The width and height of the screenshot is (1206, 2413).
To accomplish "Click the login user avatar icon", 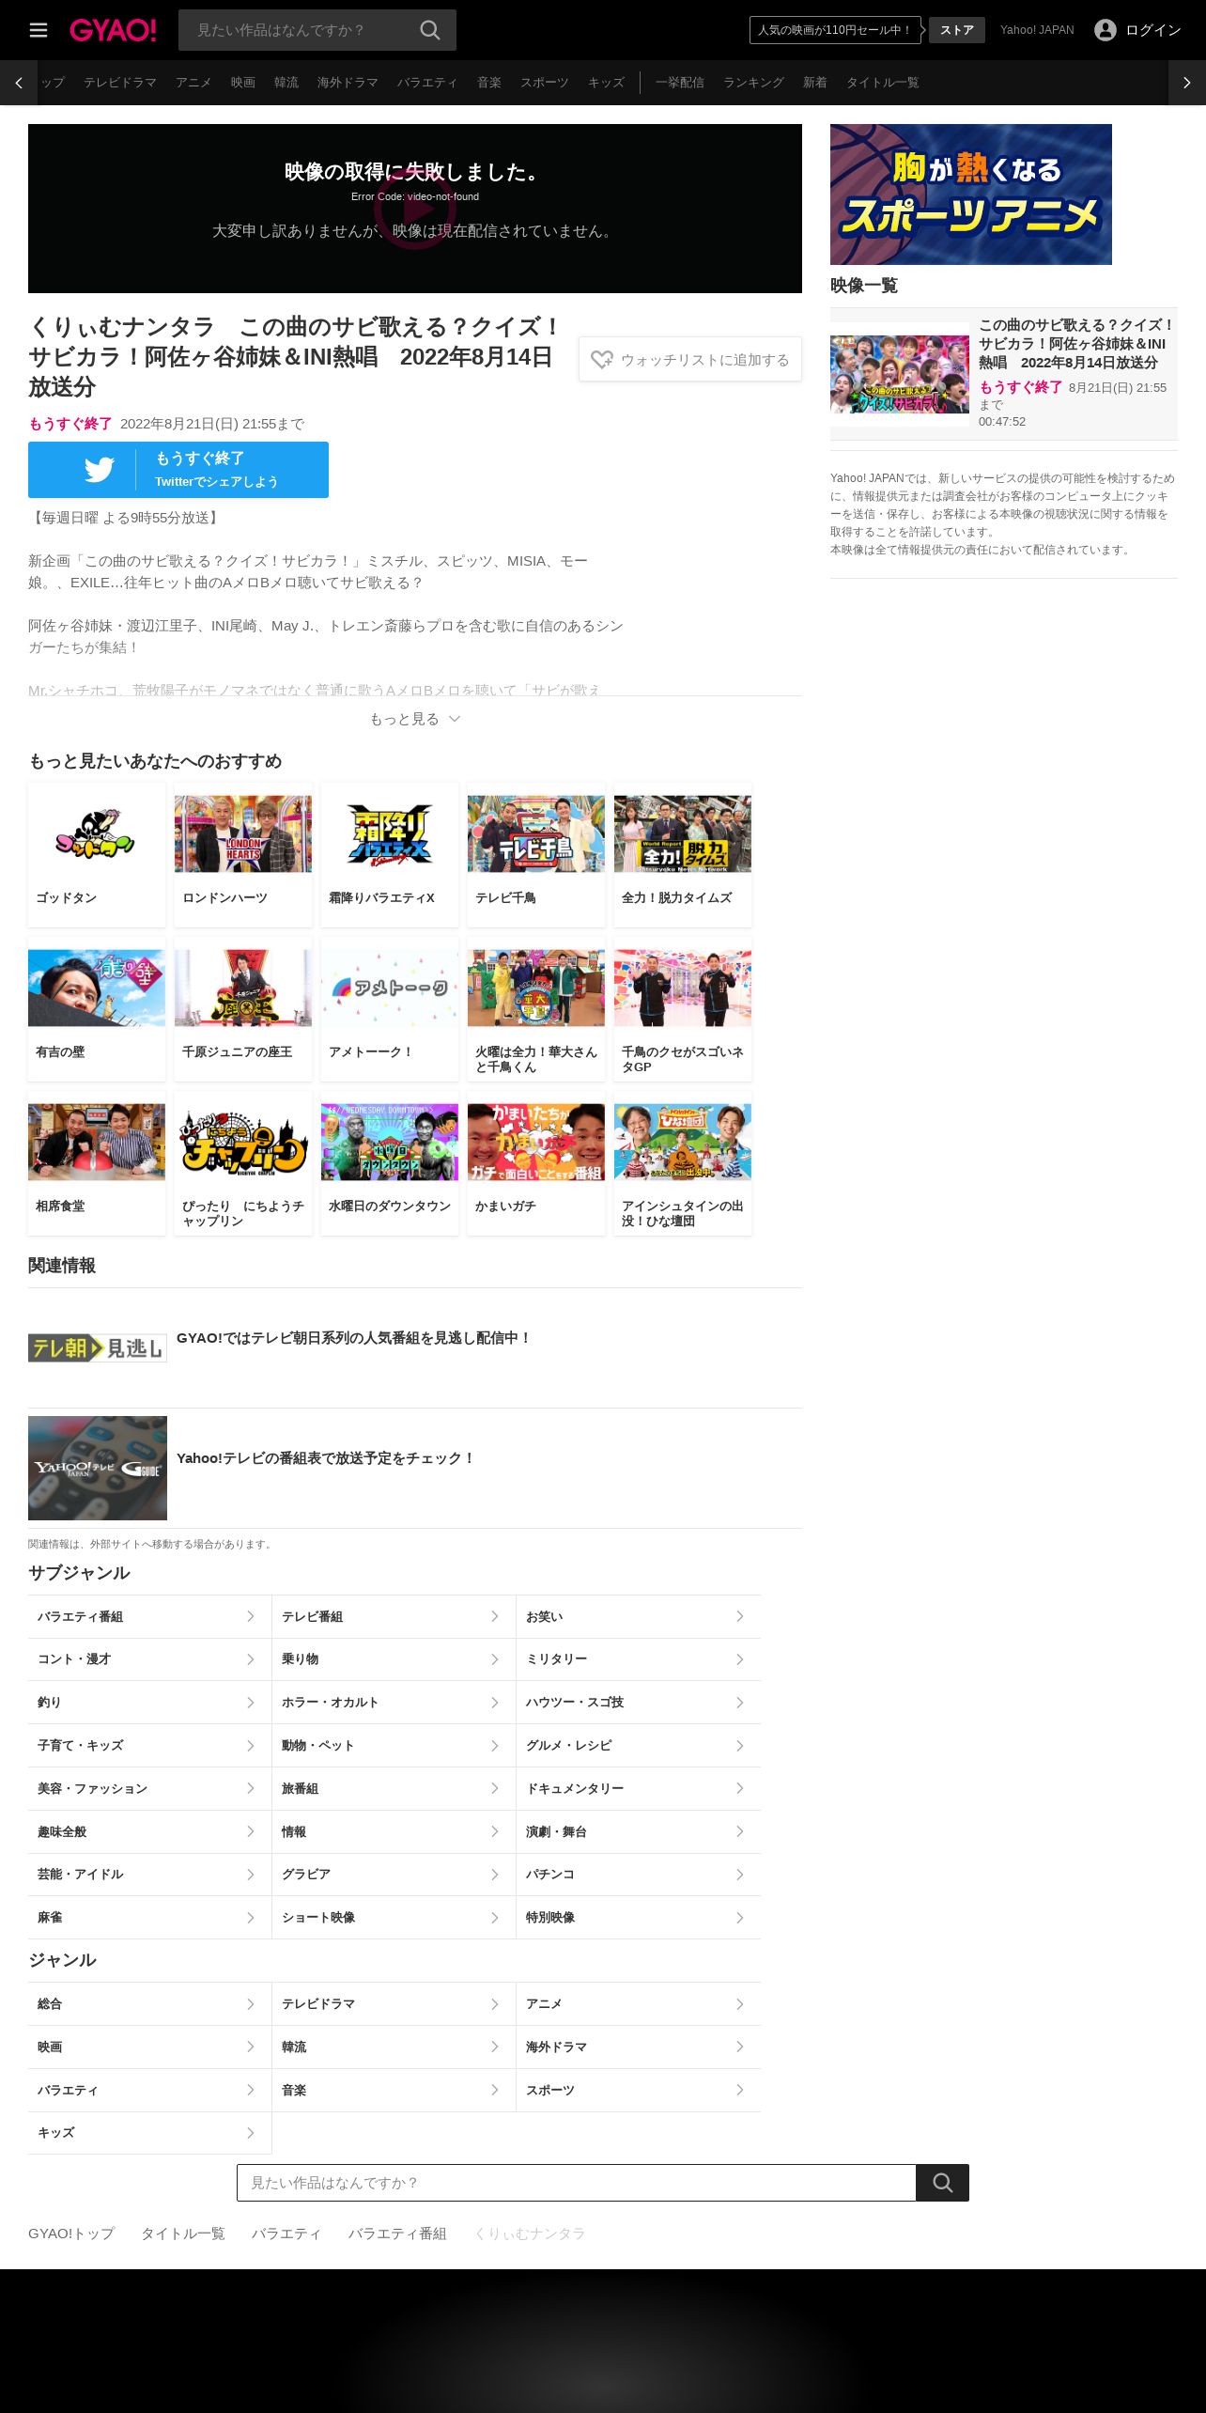I will pos(1105,30).
